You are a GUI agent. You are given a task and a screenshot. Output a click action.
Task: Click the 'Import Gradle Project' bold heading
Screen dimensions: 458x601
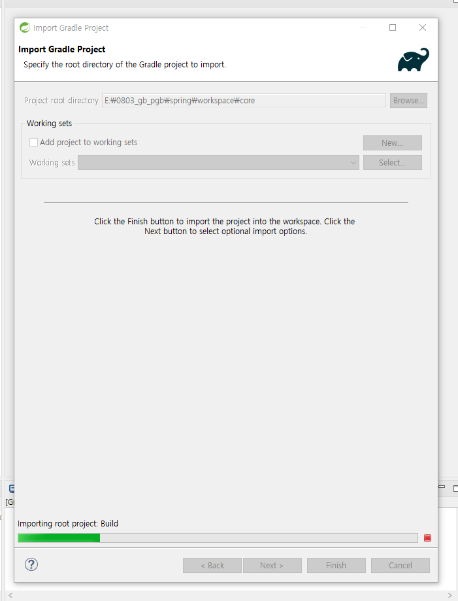[x=61, y=50]
